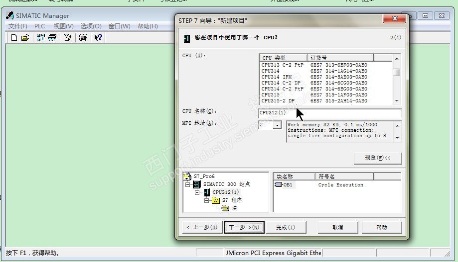Click the CPU name input field
Viewport: 458px width, 262px height.
pos(330,113)
